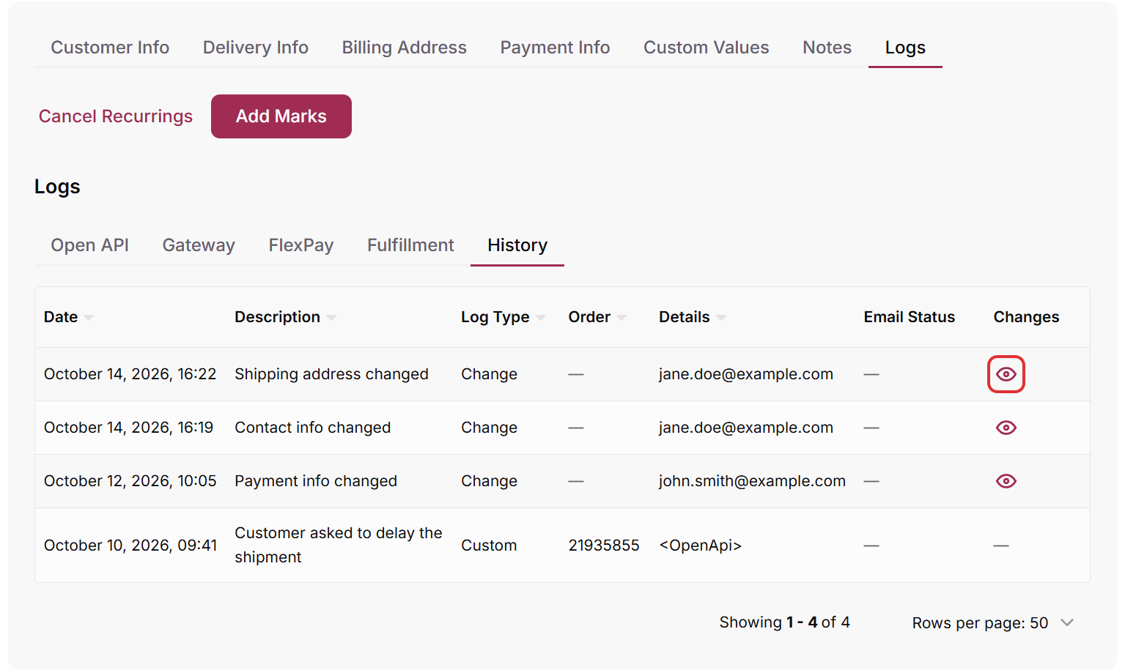1125x670 pixels.
Task: Click the <OpenApi> details cell
Action: pos(700,546)
